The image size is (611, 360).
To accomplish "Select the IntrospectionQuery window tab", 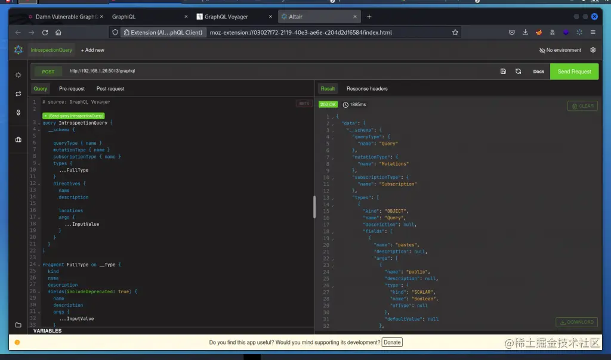I will 51,50.
